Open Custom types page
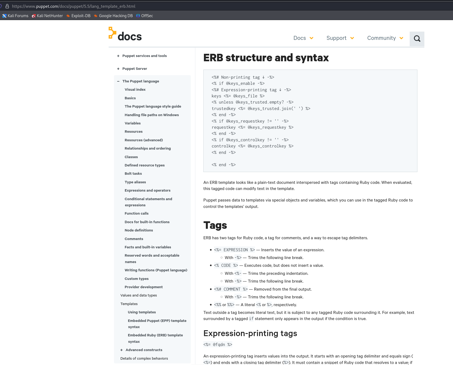This screenshot has height=365, width=453. click(x=136, y=279)
